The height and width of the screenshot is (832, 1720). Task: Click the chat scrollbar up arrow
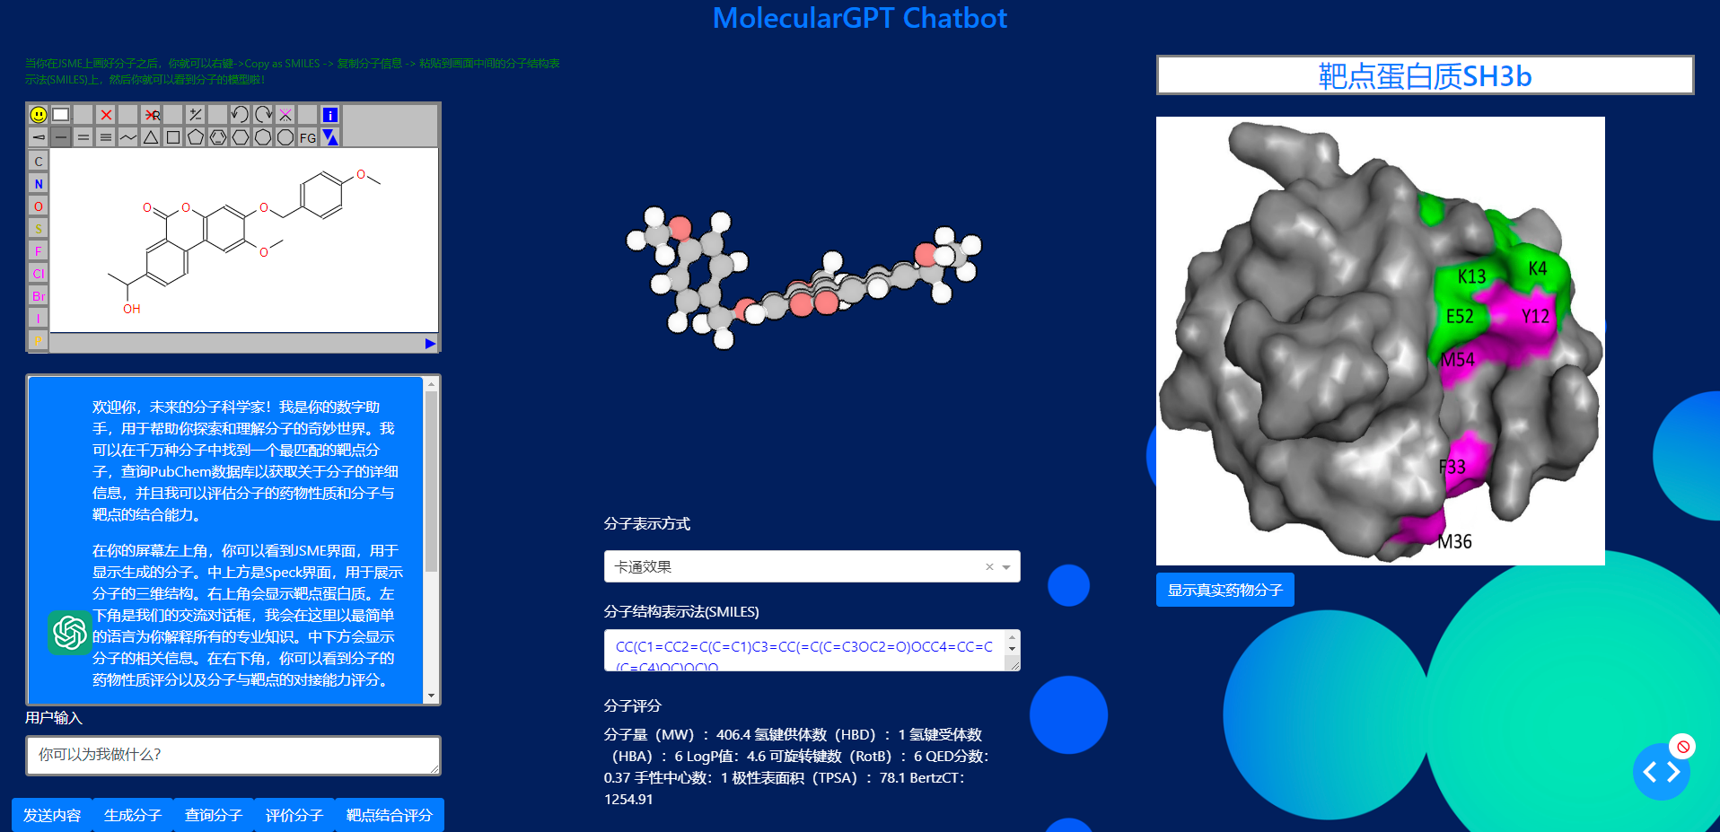[x=431, y=384]
